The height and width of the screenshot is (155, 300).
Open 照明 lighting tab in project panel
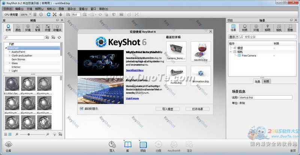[267, 28]
